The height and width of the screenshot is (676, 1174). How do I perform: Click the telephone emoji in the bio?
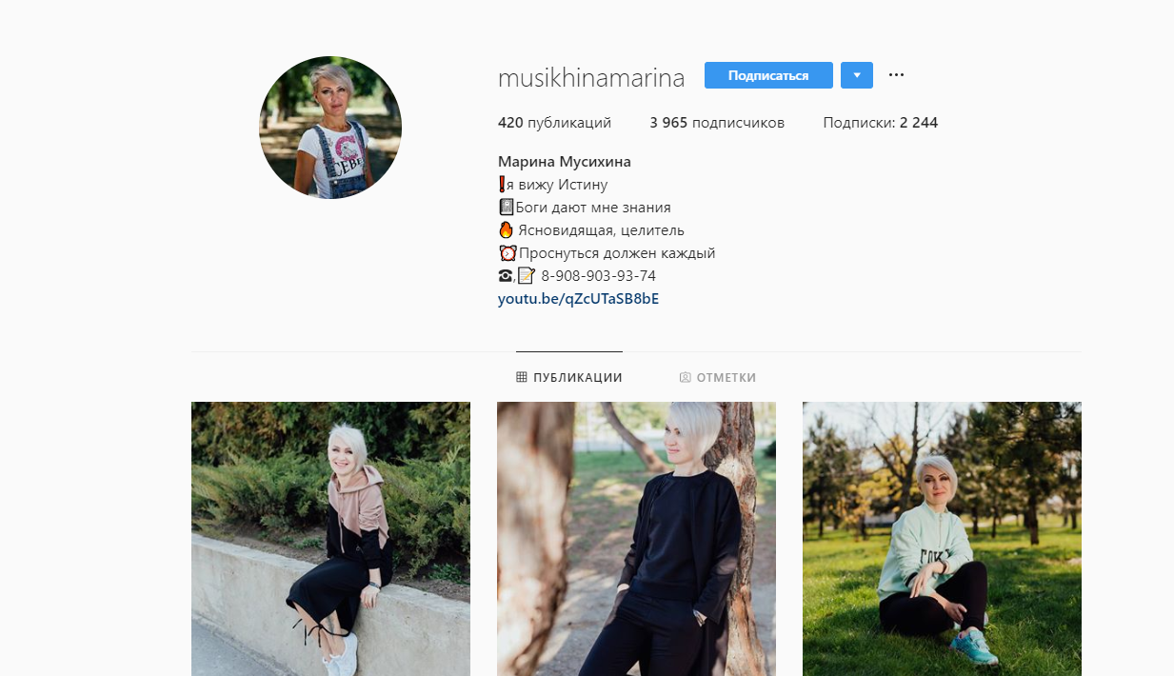point(505,276)
